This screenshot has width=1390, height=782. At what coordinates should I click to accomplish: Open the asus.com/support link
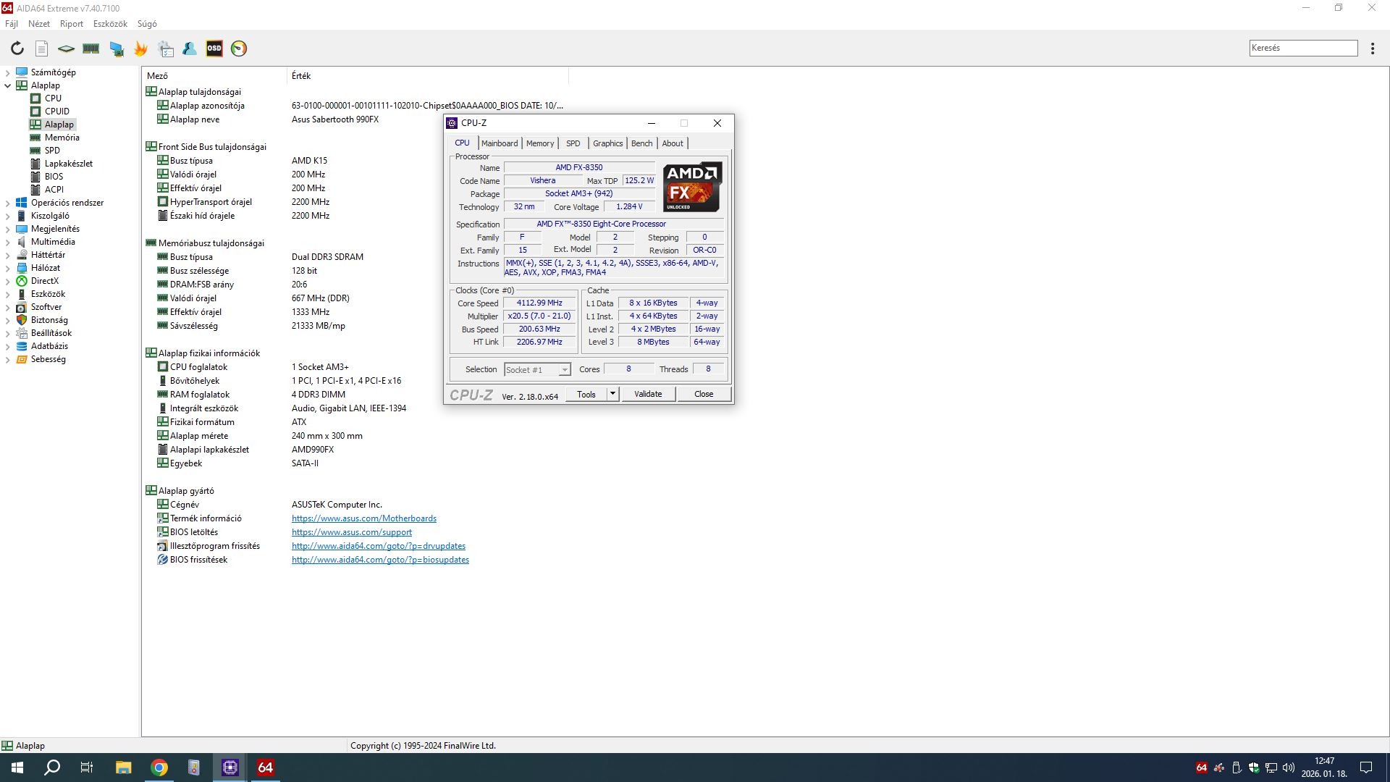[x=351, y=532]
